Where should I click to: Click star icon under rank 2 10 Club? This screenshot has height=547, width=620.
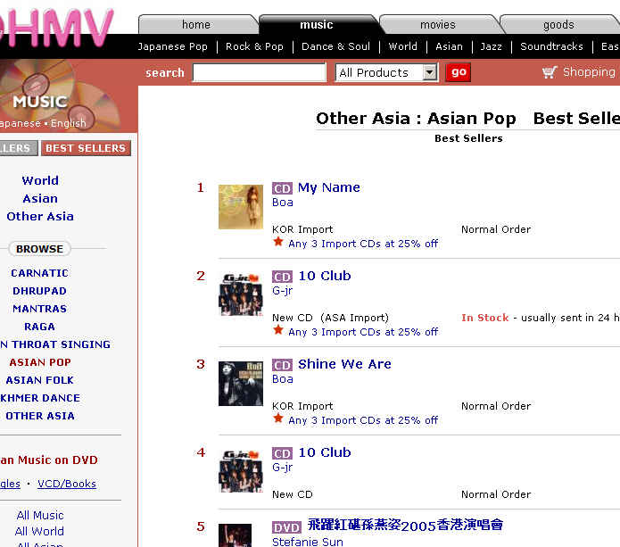coord(278,330)
